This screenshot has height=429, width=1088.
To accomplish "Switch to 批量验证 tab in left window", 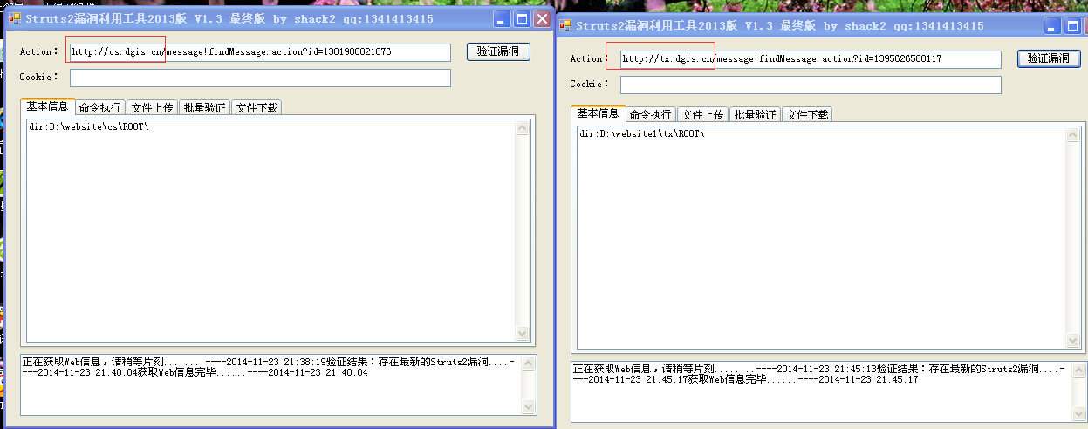I will pyautogui.click(x=205, y=108).
